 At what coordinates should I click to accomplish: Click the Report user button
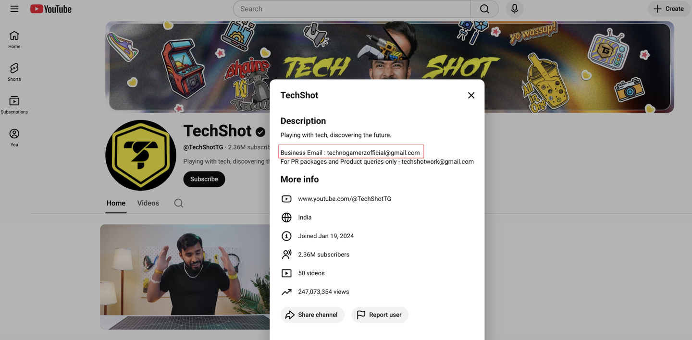coord(380,315)
